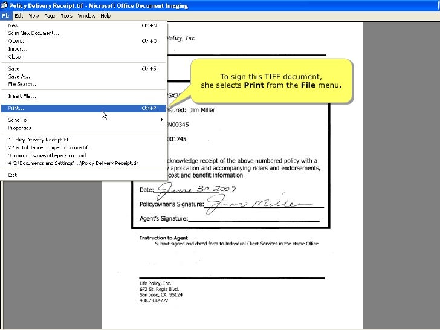Choose Save As... entry
440x330 pixels.
tap(83, 76)
